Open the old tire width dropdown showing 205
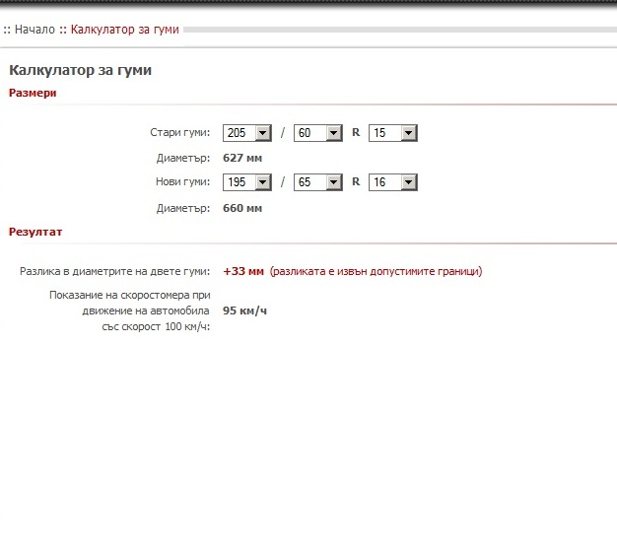Image resolution: width=617 pixels, height=552 pixels. click(x=247, y=133)
